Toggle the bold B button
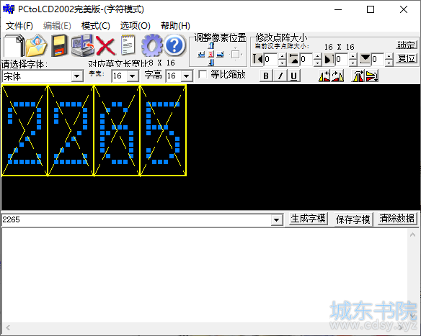 point(266,76)
